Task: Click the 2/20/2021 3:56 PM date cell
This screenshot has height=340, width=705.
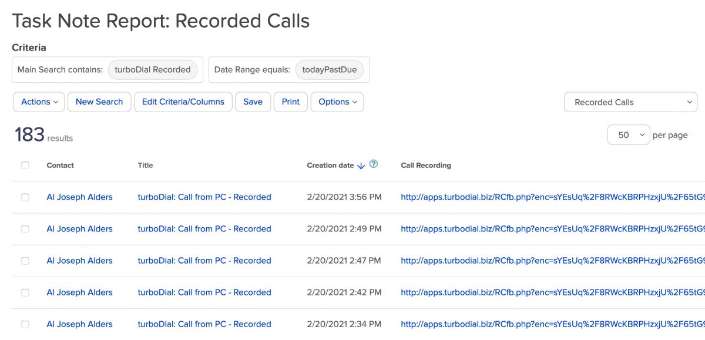Action: pyautogui.click(x=344, y=197)
